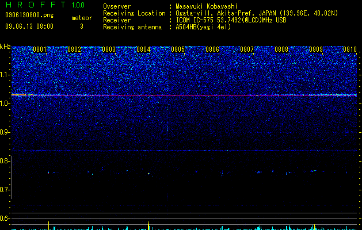Click the meteor count value 3
This screenshot has height=230, width=362.
[82, 26]
